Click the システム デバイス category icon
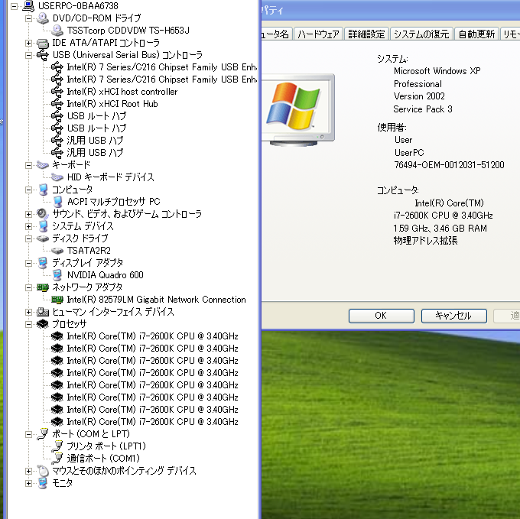This screenshot has height=519, width=520. point(43,226)
